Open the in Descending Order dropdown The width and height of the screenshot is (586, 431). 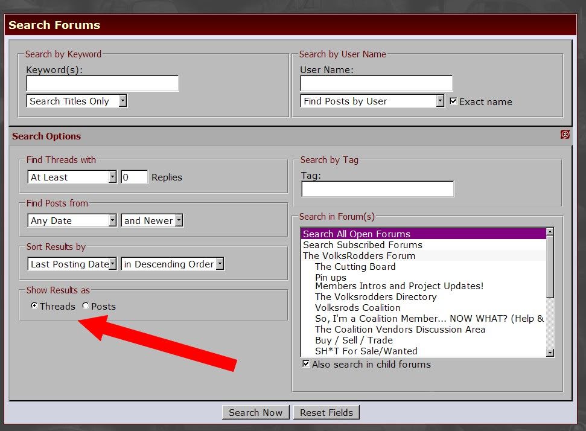click(173, 264)
